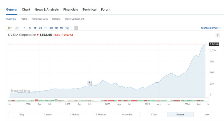Go to Profile sub-tab
Viewport: 224px width, 121px height.
pyautogui.click(x=24, y=19)
